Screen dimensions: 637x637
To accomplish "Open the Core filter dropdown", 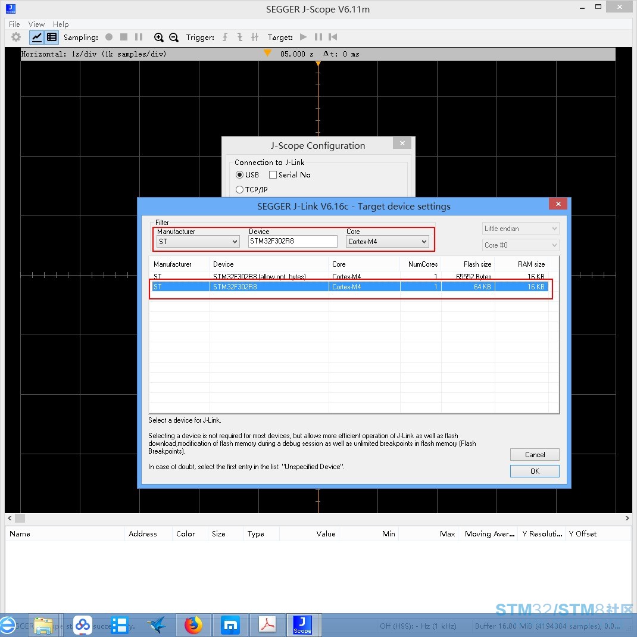I will [x=387, y=241].
